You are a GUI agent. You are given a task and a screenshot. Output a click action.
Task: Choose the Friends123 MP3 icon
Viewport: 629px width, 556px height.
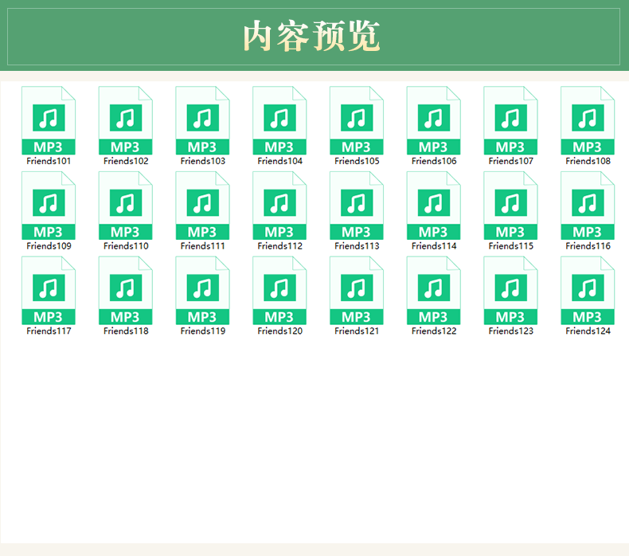click(510, 291)
